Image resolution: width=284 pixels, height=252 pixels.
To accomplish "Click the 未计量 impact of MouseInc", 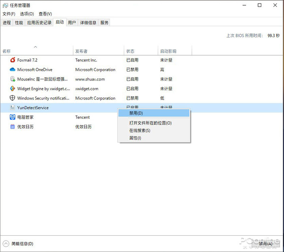I will click(x=166, y=79).
